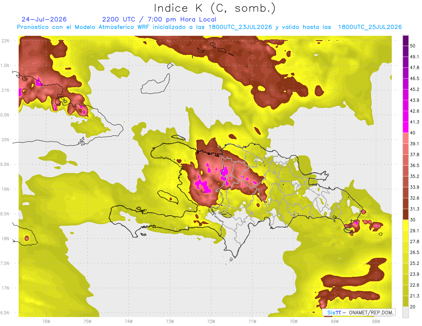Click the colorbar value "30"
The width and height of the screenshot is (422, 326).
pos(413,219)
